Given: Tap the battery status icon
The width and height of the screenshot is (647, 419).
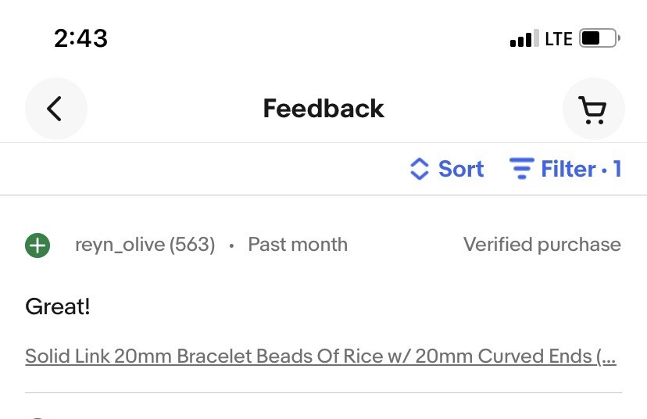Looking at the screenshot, I should pyautogui.click(x=599, y=38).
